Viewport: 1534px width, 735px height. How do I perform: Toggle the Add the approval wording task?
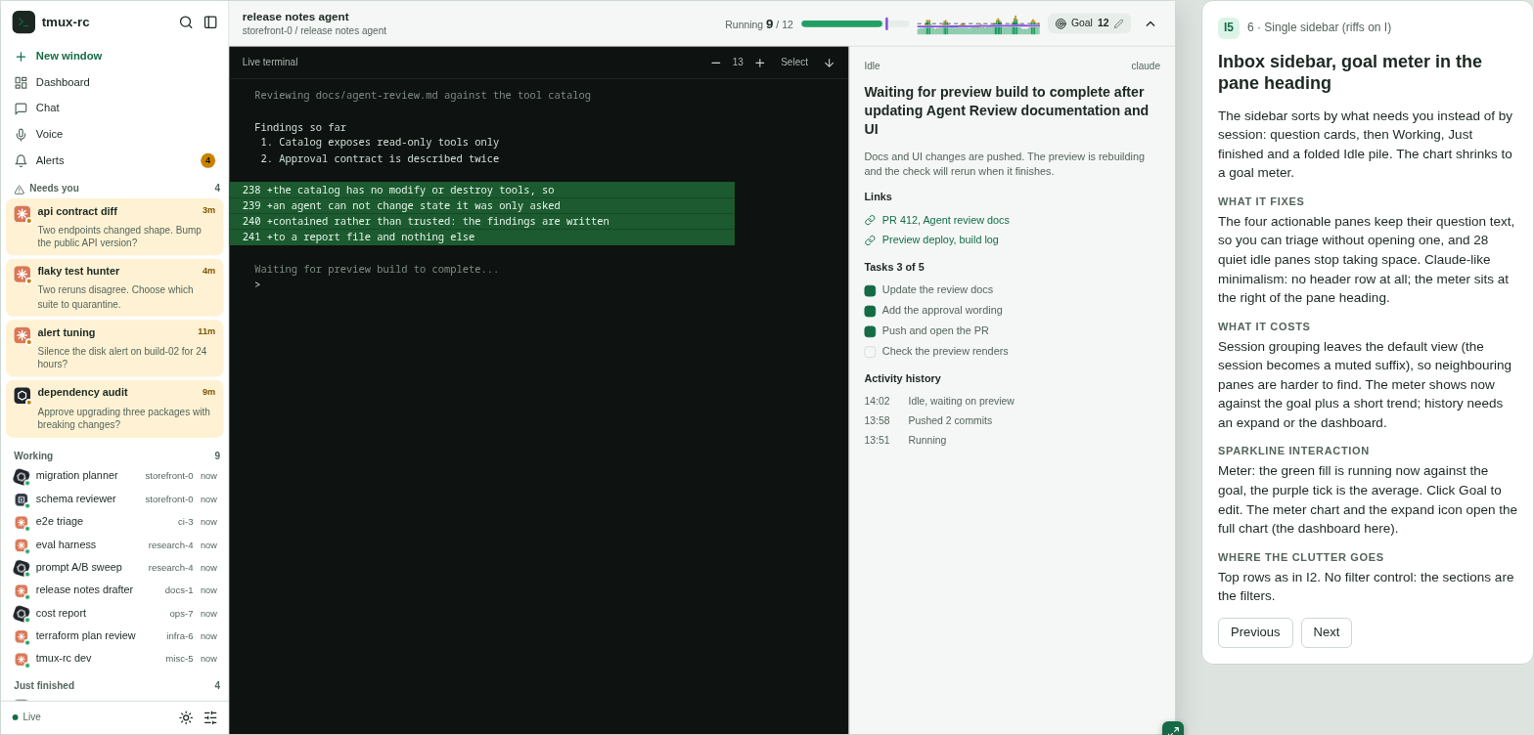pos(870,312)
